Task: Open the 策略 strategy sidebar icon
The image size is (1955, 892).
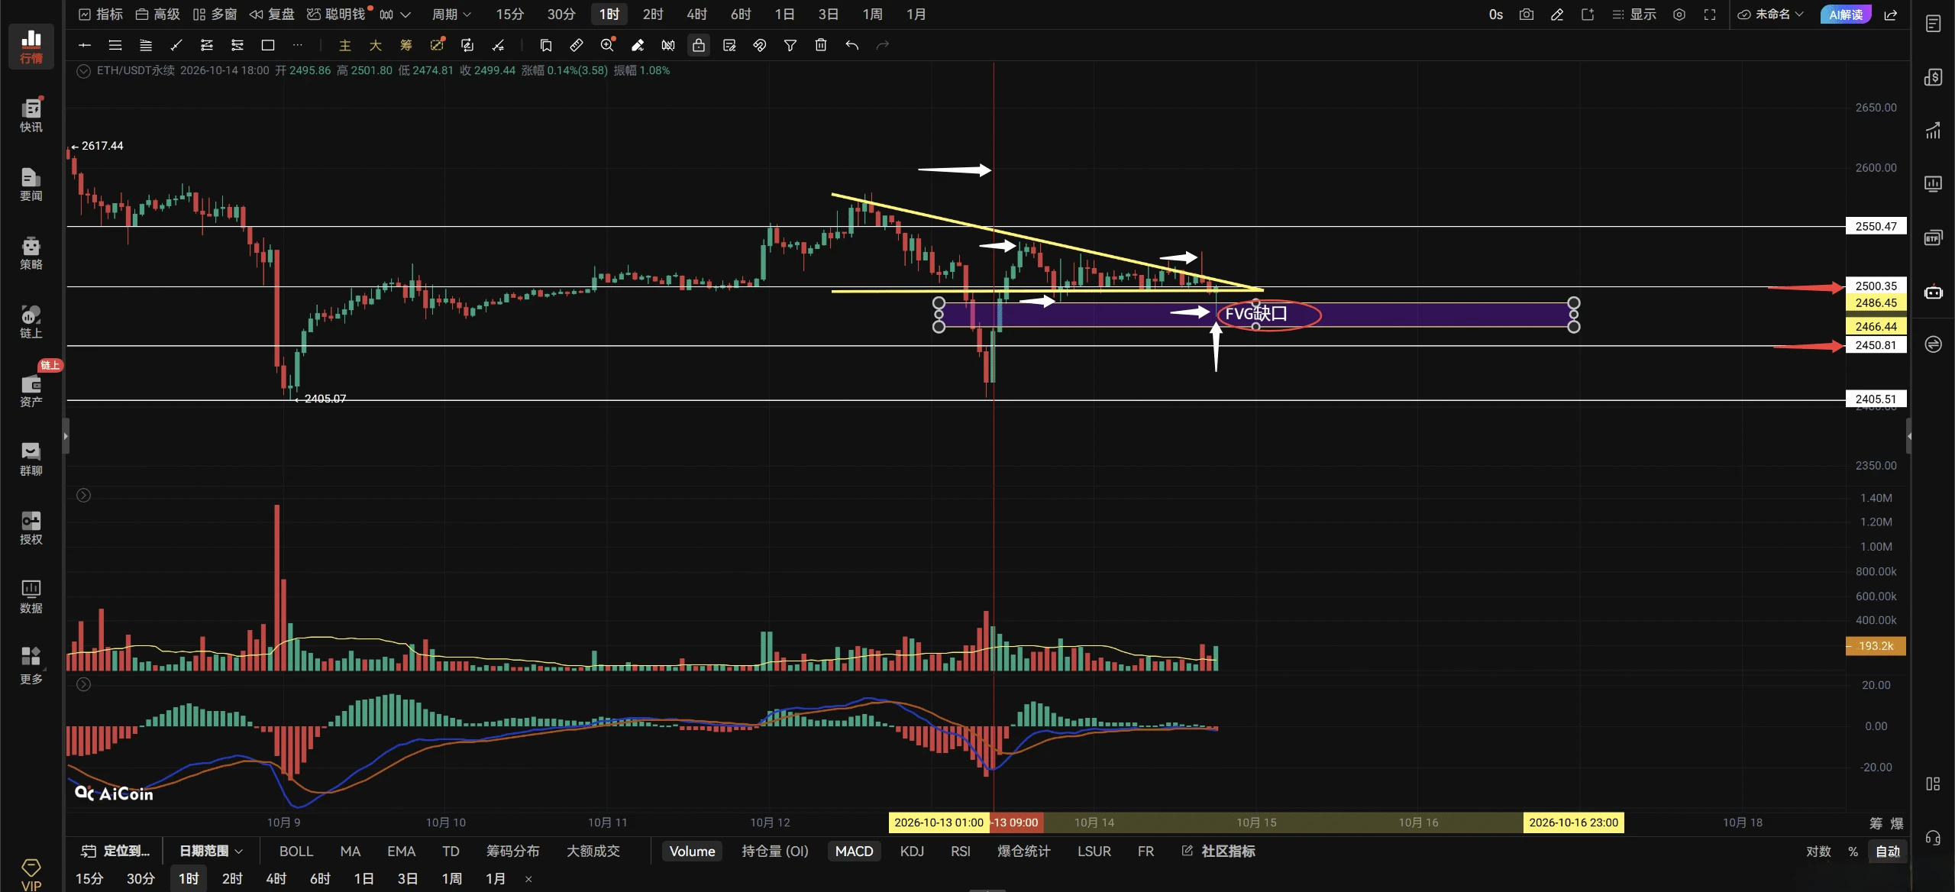Action: pos(31,253)
